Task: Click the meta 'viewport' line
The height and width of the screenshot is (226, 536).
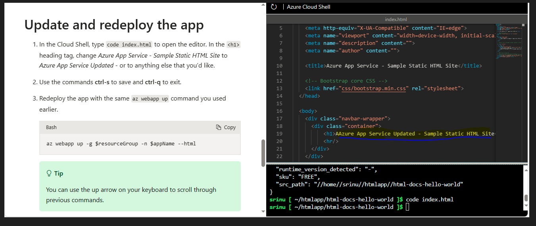Action: 400,35
